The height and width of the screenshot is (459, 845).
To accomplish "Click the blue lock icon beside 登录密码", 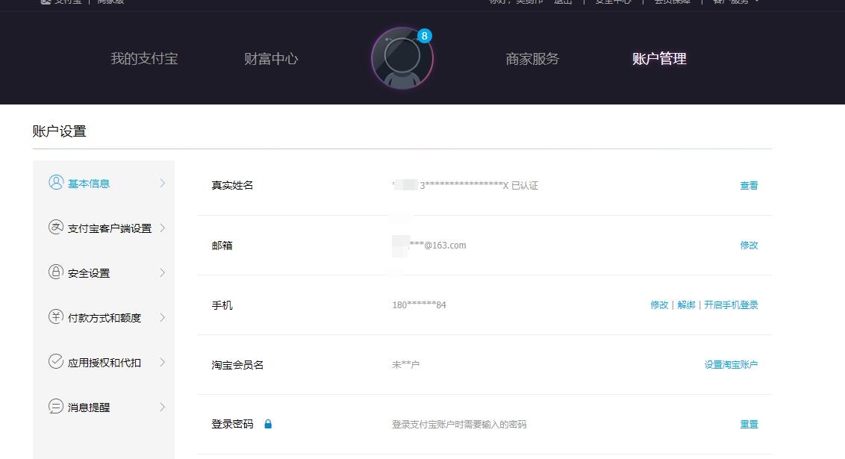I will tap(268, 424).
